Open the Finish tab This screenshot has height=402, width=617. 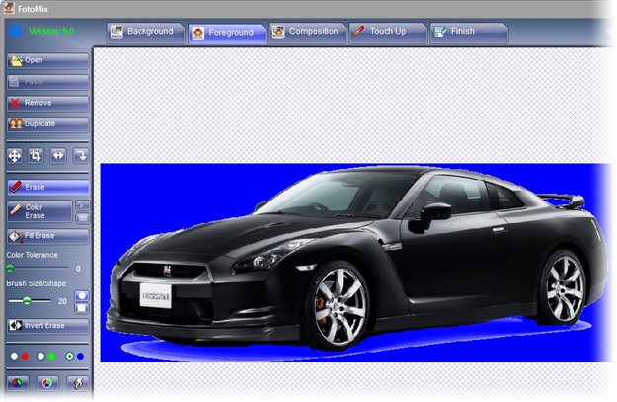coord(469,32)
